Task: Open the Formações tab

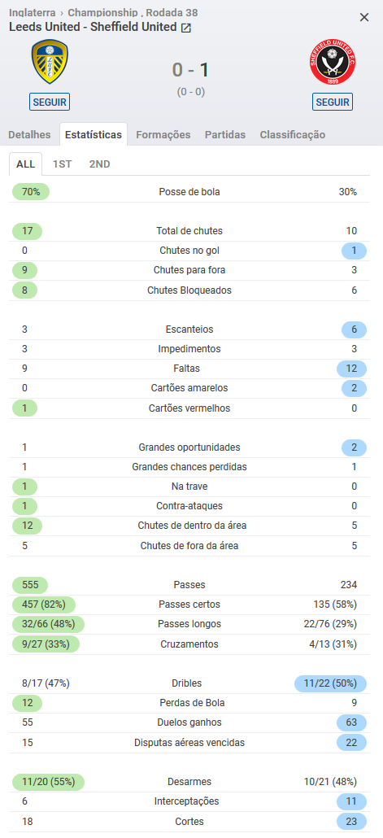Action: (x=163, y=135)
